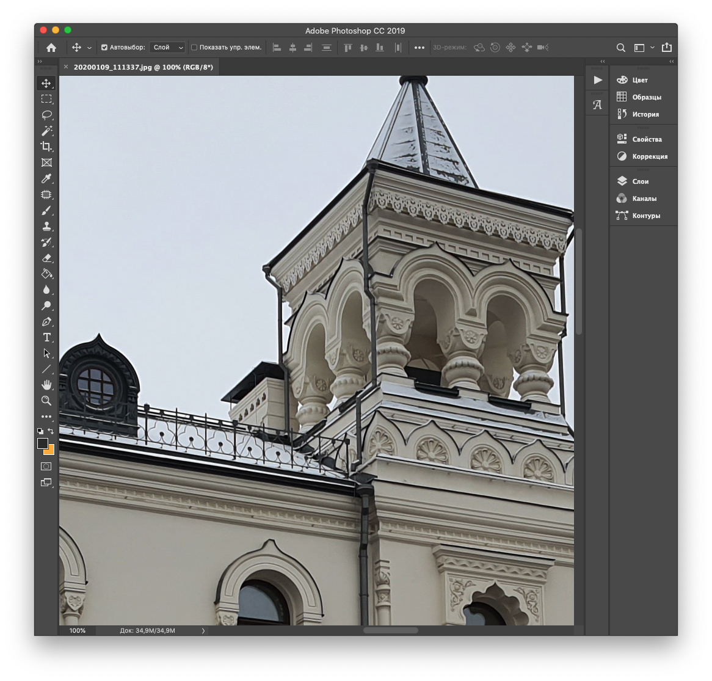Screen dimensions: 712x681
Task: Open the Каналы panel
Action: pos(644,198)
